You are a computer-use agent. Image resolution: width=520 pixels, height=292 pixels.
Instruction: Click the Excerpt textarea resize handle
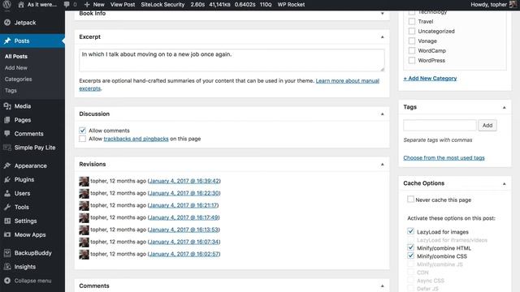click(x=382, y=69)
